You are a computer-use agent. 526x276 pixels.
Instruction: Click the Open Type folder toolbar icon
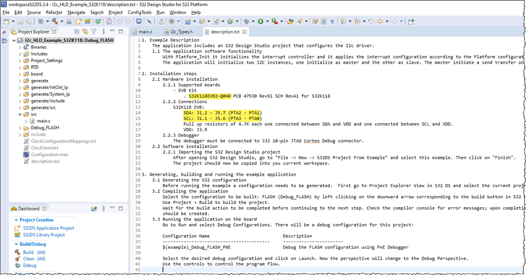[x=290, y=22]
